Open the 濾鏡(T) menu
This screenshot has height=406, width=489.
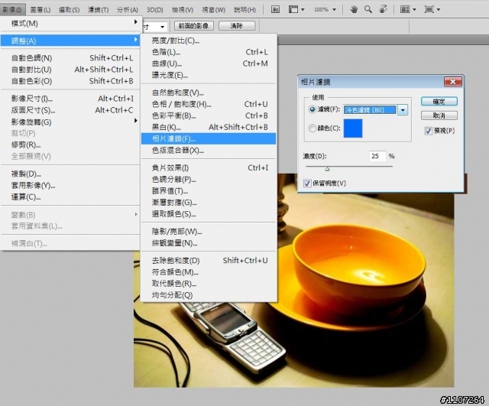pyautogui.click(x=99, y=10)
